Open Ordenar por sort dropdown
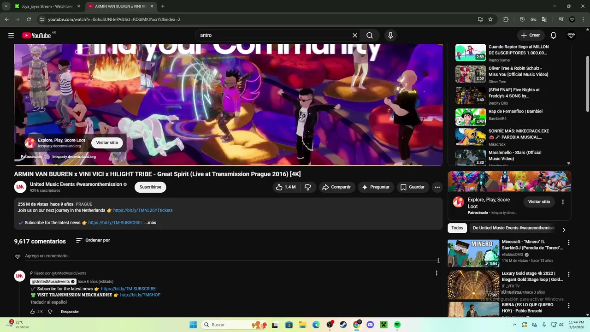Viewport: 590px width, 332px height. click(93, 240)
